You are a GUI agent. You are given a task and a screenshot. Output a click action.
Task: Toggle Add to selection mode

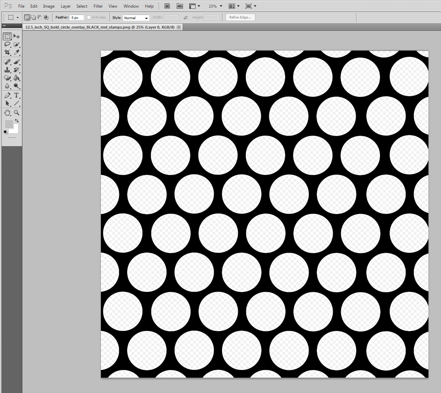pyautogui.click(x=33, y=17)
